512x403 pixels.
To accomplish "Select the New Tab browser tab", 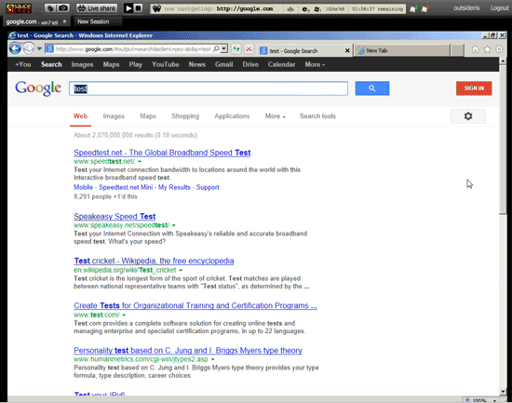I will tap(402, 50).
